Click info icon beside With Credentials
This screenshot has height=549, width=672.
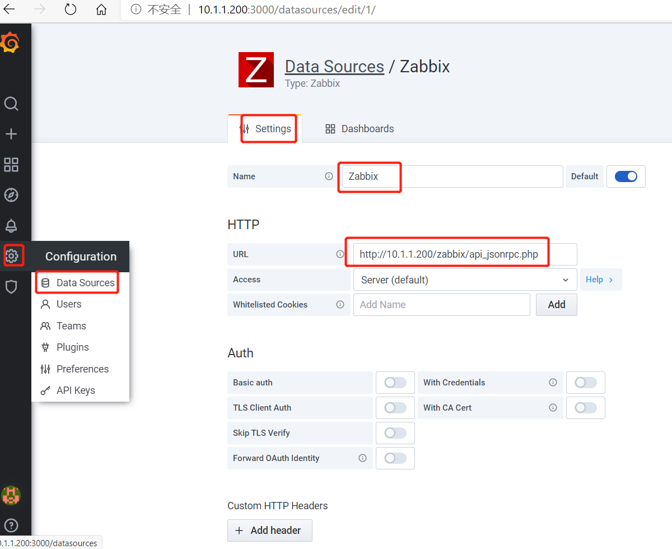tap(553, 383)
